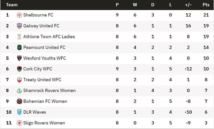The image size is (214, 129).
Task: Click the Sligo Rovers Women crest
Action: pos(20,123)
